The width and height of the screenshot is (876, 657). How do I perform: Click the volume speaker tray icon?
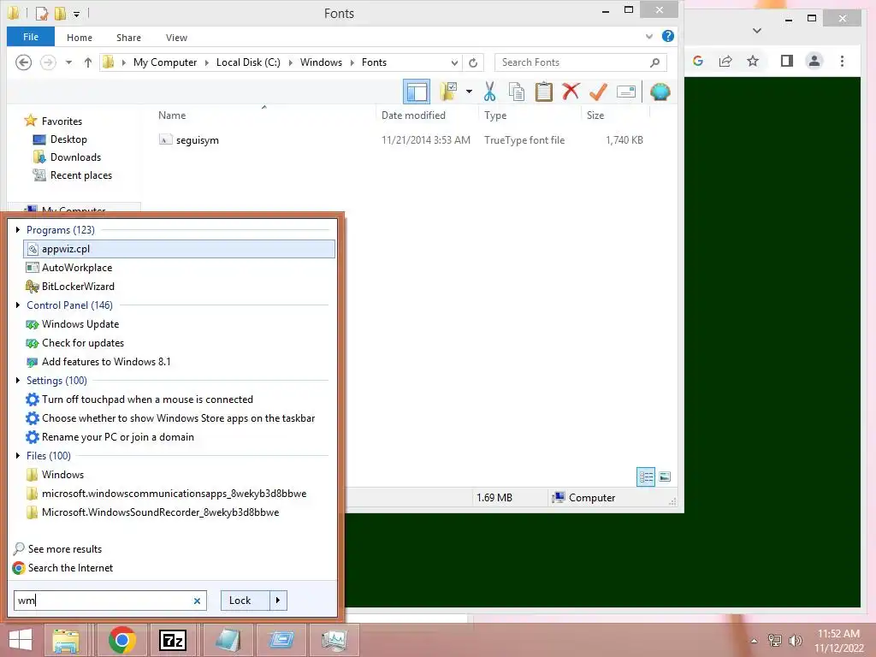click(795, 641)
